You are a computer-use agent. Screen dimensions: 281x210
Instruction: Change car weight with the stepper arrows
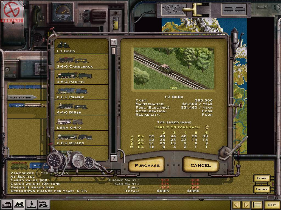click(207, 127)
